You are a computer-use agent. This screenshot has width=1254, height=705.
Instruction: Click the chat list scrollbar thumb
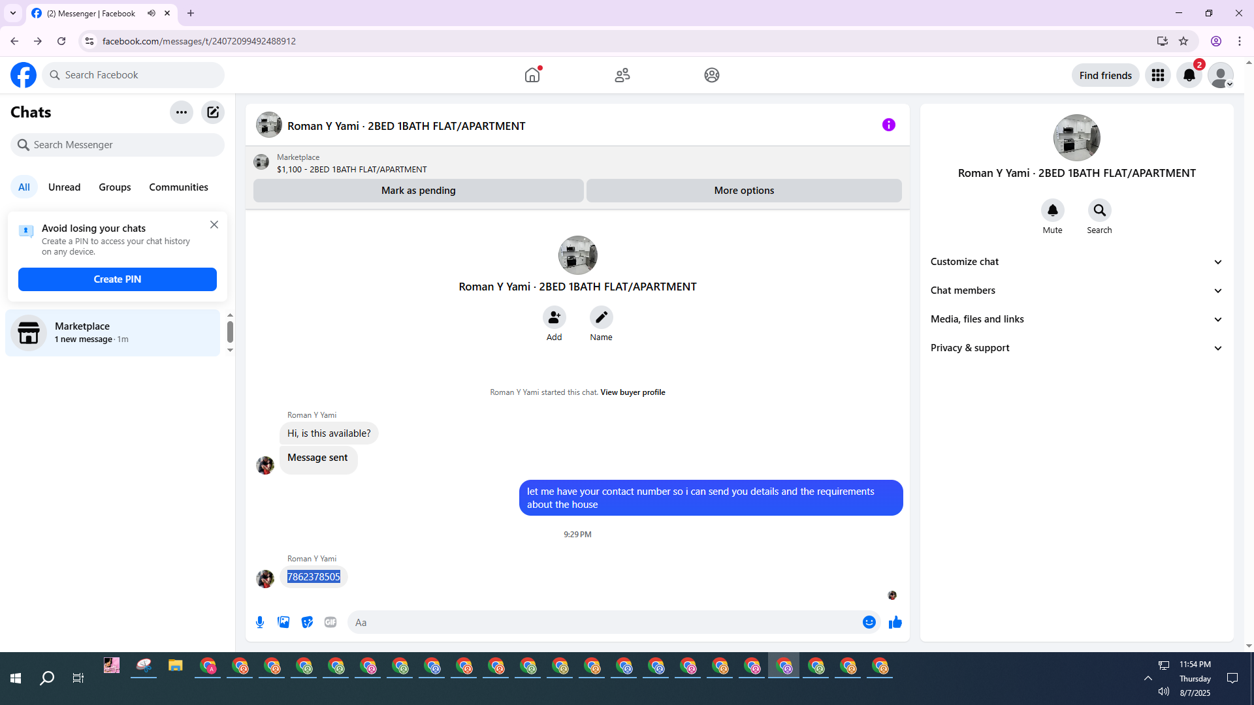pos(230,332)
